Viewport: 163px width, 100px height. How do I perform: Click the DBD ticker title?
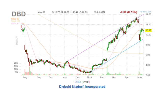click(x=19, y=14)
